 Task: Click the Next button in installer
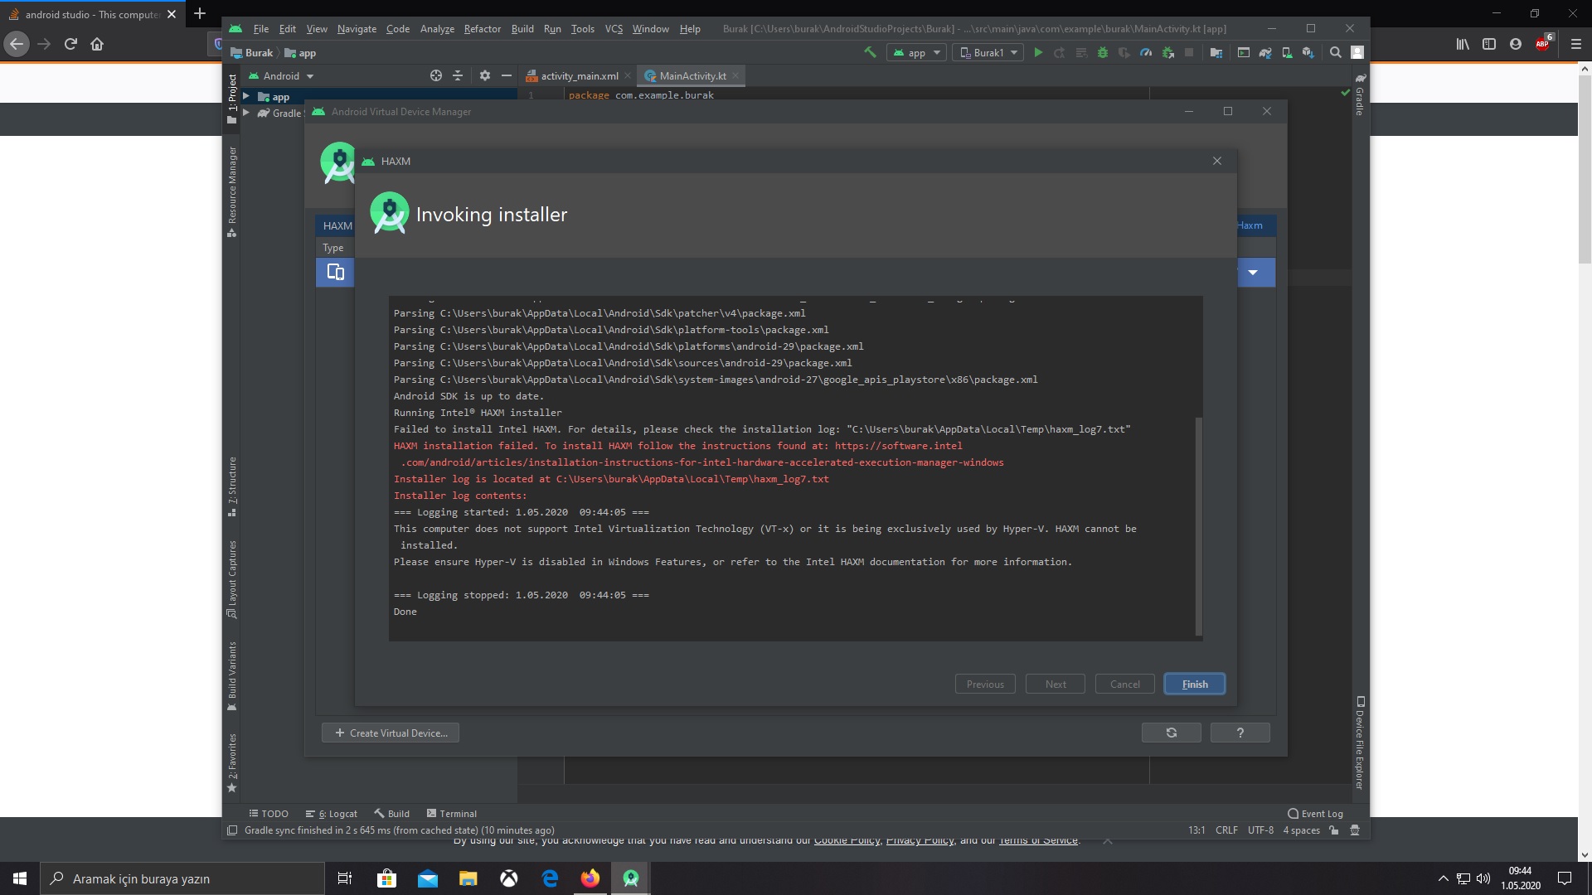1056,684
